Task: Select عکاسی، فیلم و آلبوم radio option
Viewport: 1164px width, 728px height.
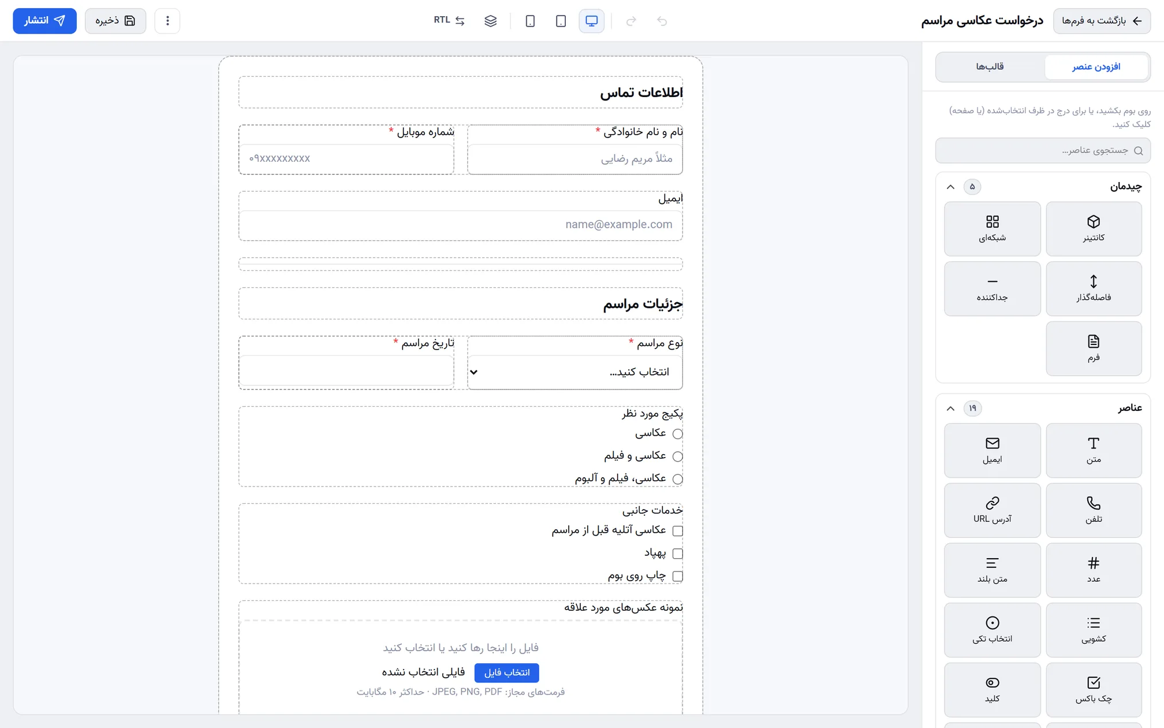Action: click(678, 479)
